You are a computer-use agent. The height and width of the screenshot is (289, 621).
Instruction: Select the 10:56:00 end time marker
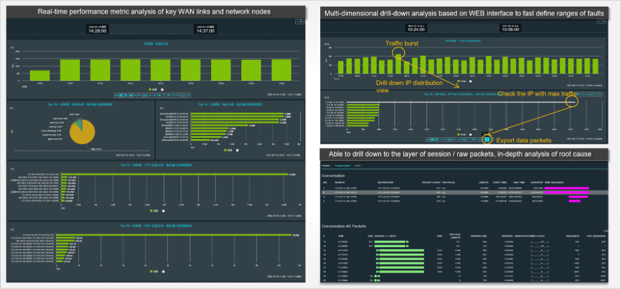click(512, 28)
